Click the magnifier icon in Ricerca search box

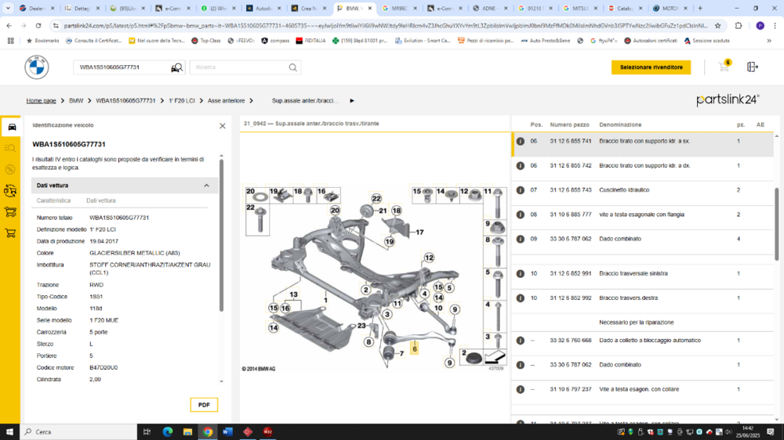point(293,68)
